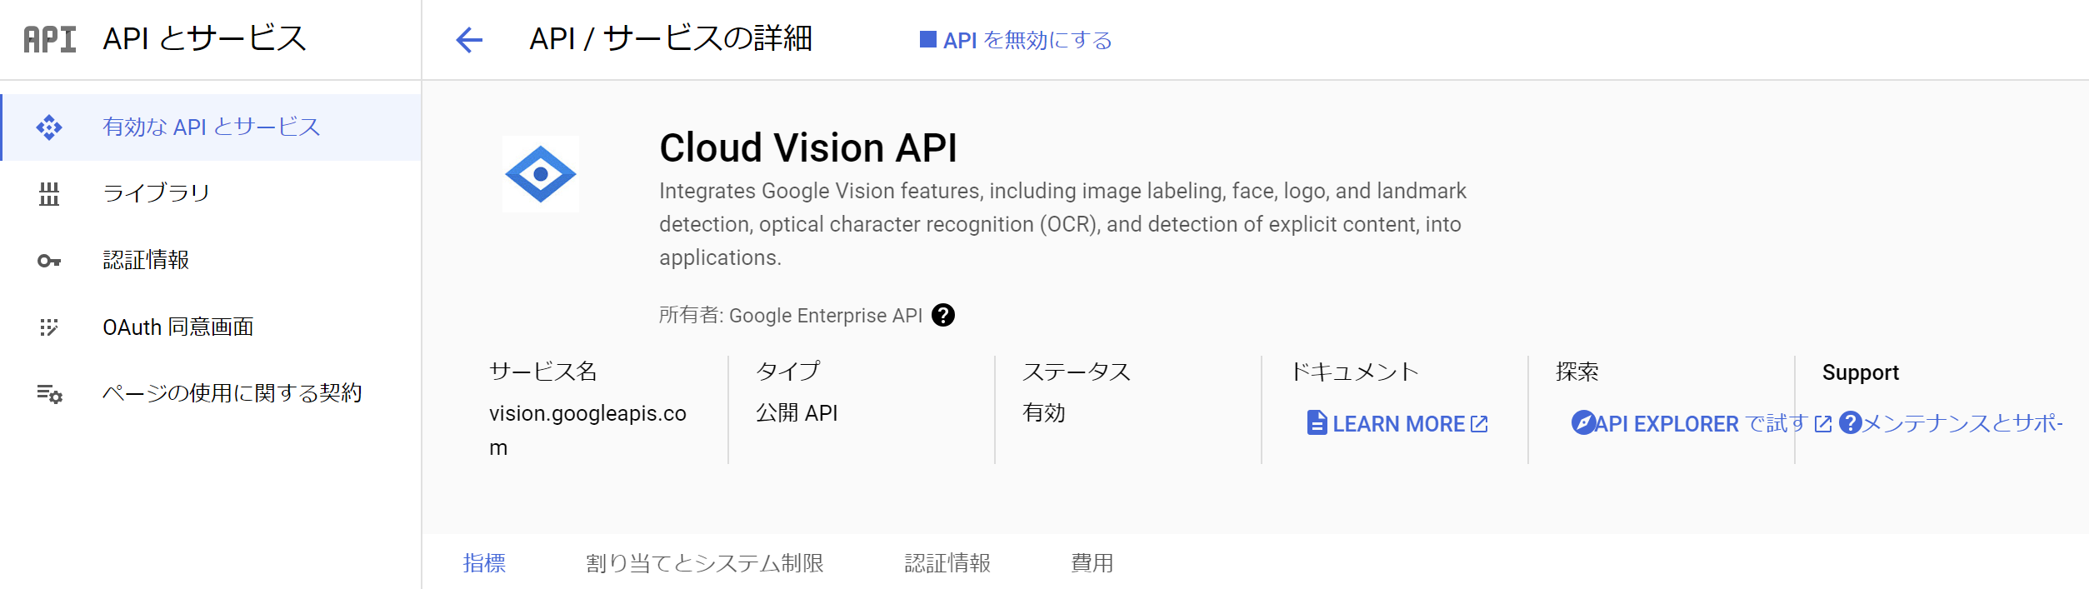Click the 'vision.googleapis.com' service name
The image size is (2089, 589).
587,430
